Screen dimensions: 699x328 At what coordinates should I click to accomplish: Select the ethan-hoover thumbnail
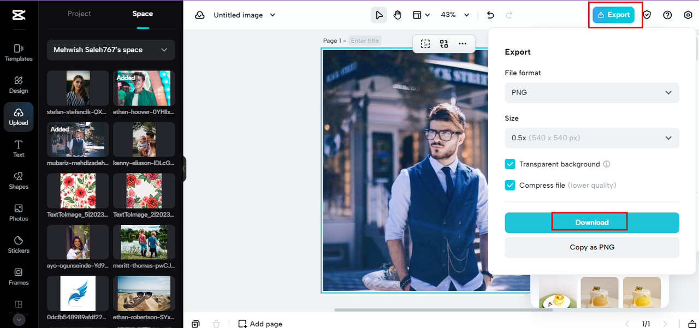coord(144,88)
